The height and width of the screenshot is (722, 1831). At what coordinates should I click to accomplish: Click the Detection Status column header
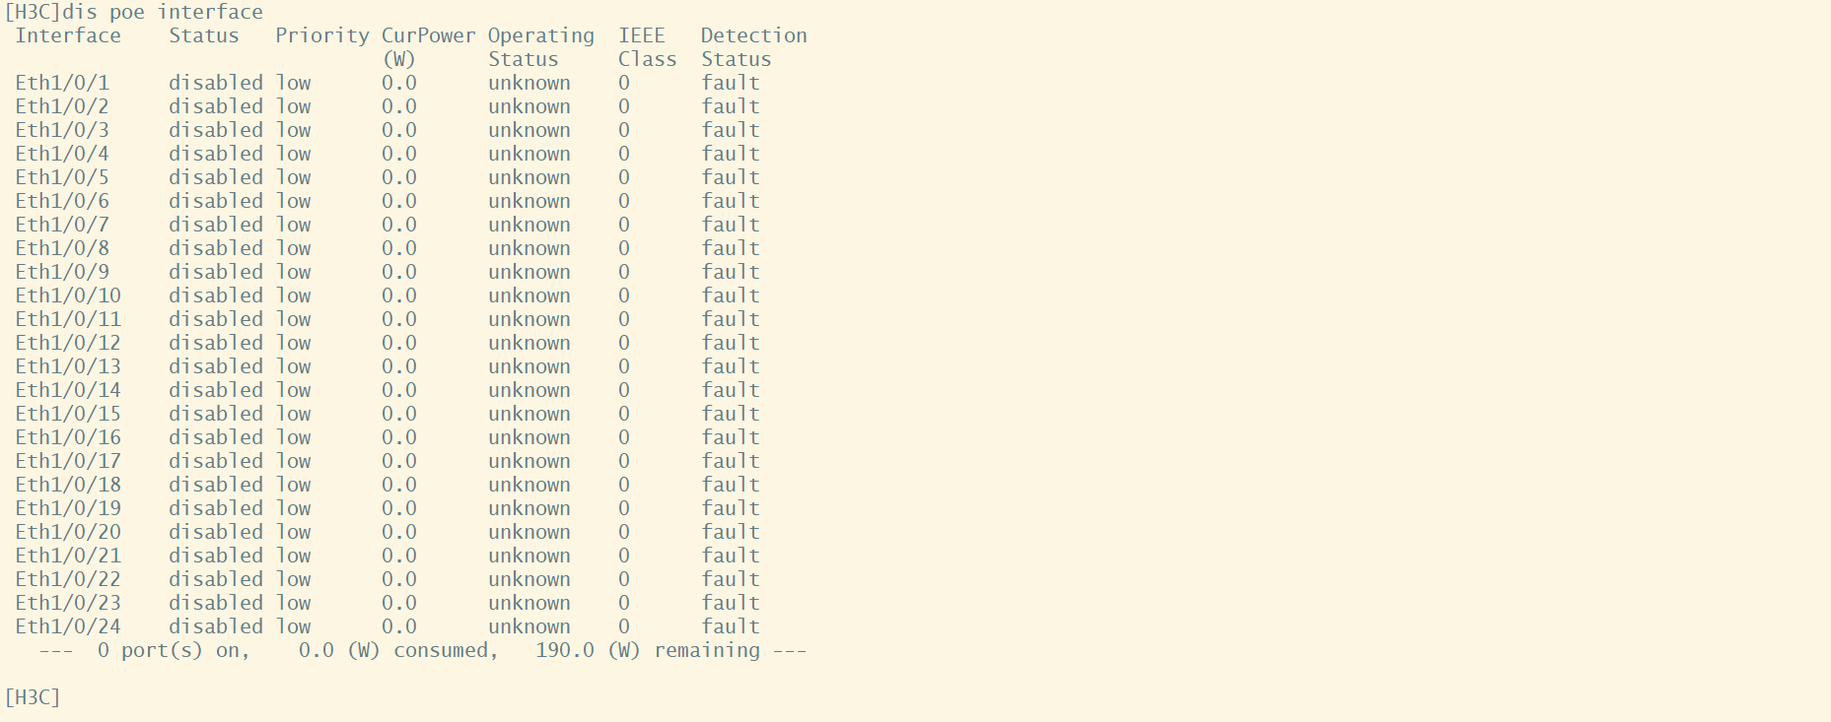(x=753, y=46)
